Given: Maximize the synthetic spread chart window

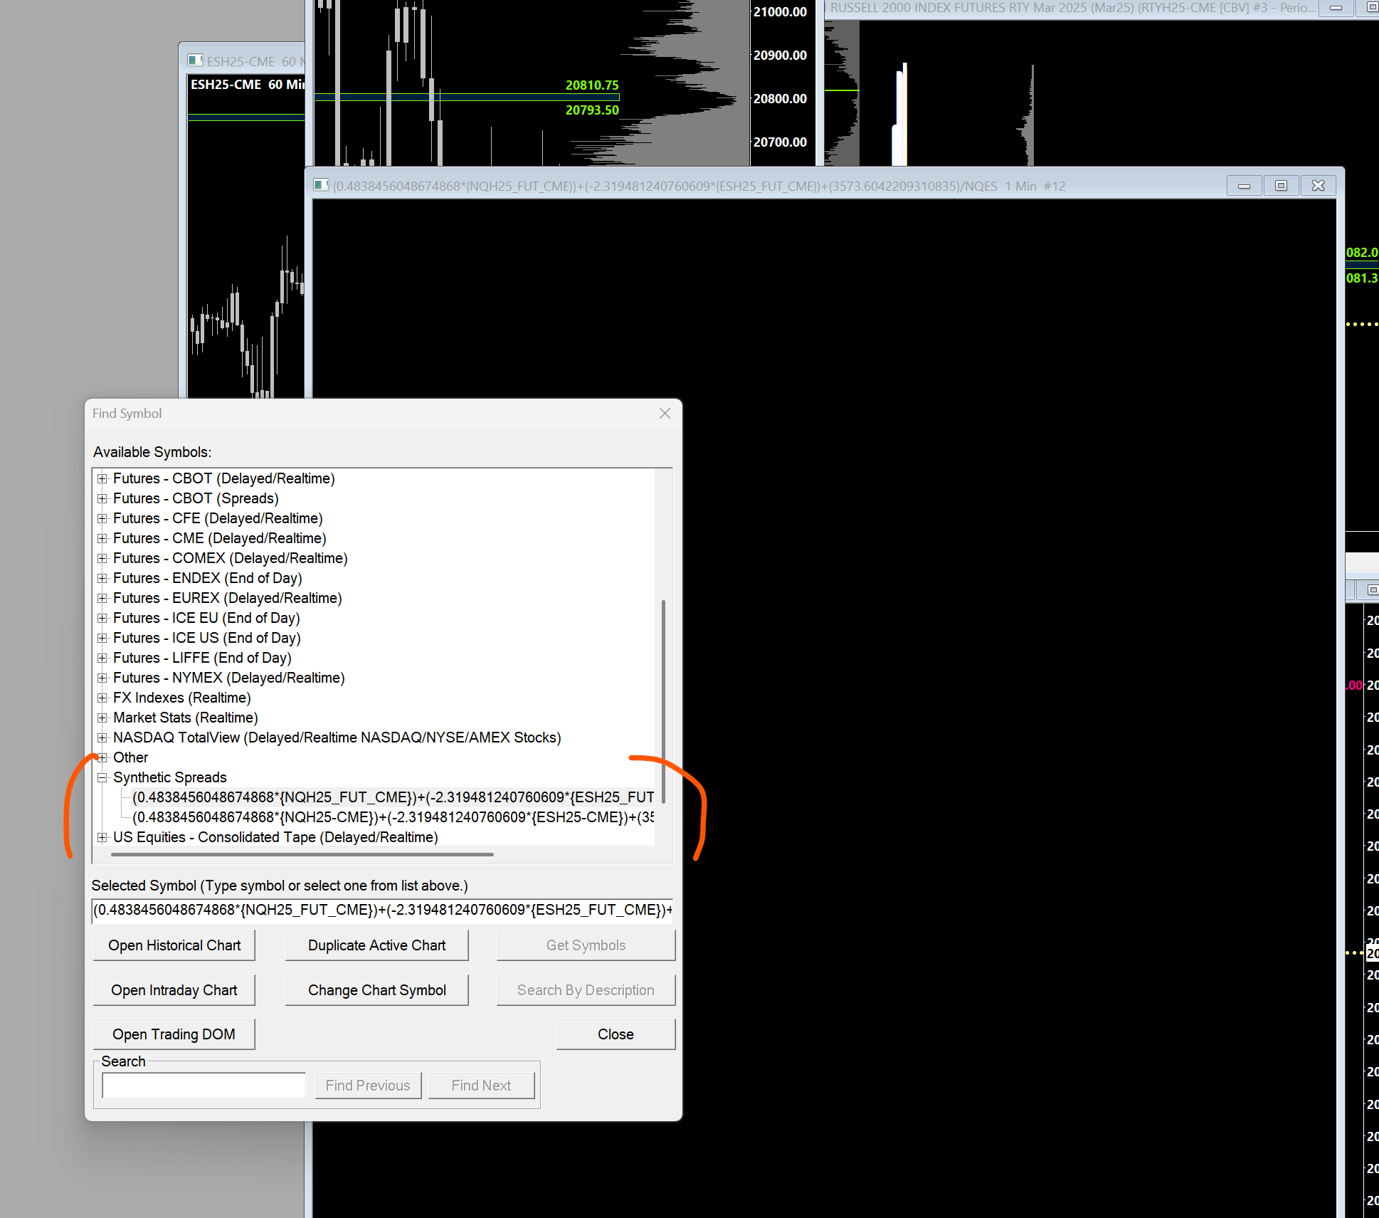Looking at the screenshot, I should (x=1281, y=186).
